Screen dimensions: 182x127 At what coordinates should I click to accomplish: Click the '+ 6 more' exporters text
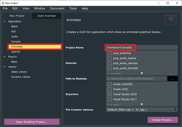[114, 105]
